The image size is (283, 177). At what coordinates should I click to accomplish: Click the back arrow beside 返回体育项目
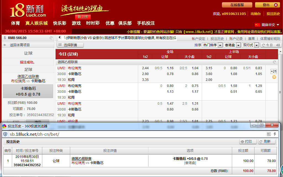tap(5, 45)
